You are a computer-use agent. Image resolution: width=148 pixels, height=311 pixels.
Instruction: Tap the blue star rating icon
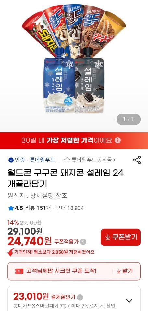click(11, 208)
